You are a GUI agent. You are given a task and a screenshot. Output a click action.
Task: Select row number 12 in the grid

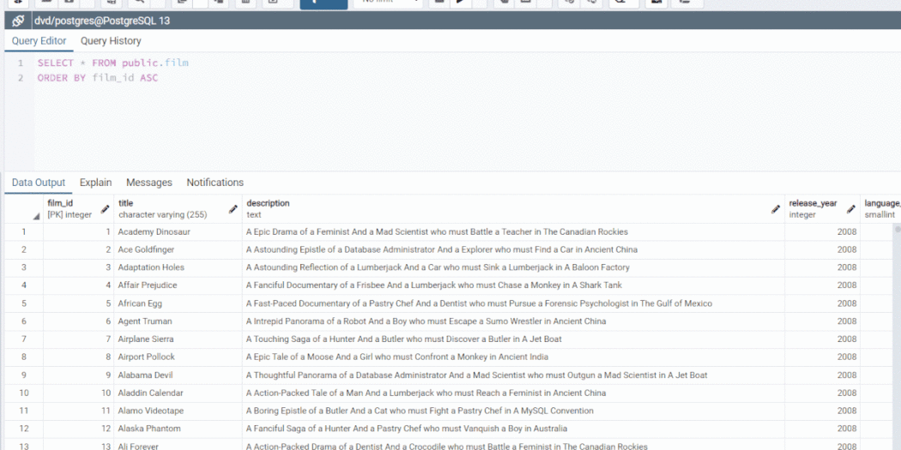coord(24,429)
